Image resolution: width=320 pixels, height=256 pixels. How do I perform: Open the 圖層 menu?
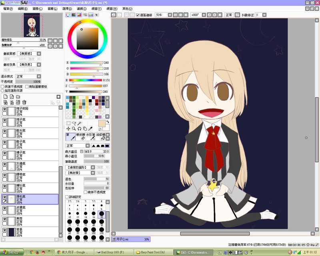[52, 9]
